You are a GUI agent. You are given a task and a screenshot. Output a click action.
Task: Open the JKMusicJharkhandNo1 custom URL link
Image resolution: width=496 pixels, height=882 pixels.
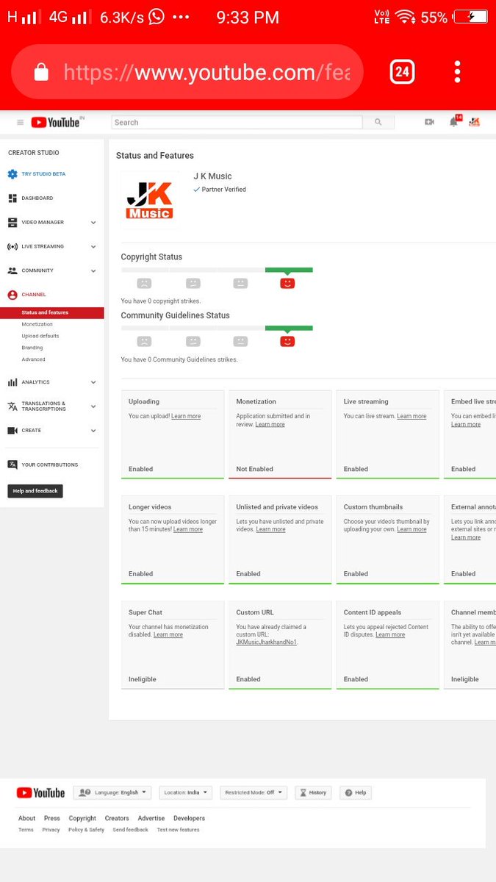point(267,642)
